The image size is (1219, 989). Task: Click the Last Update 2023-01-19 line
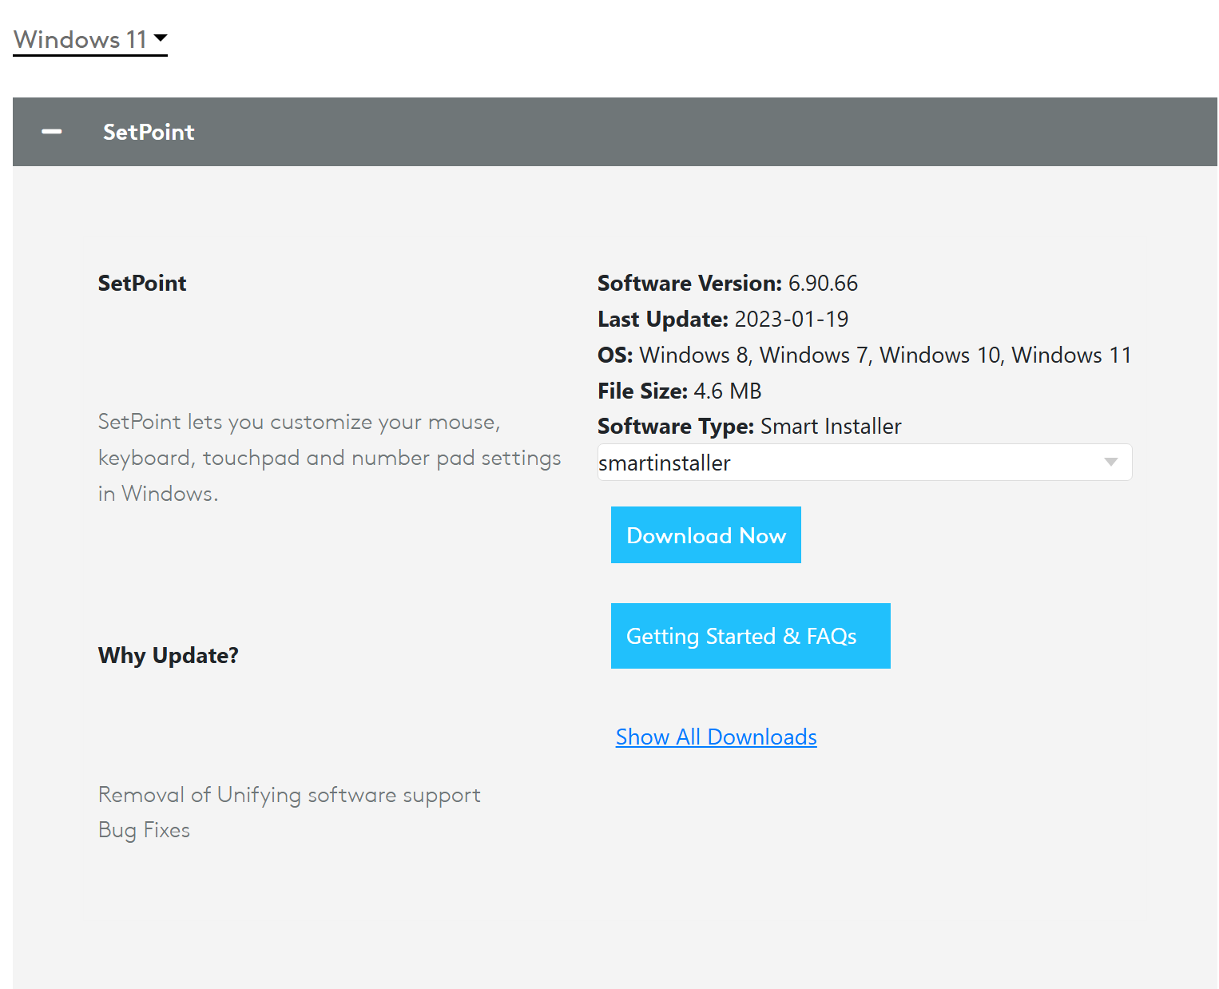click(723, 319)
